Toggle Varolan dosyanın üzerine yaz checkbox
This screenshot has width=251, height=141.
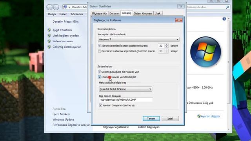[100, 105]
